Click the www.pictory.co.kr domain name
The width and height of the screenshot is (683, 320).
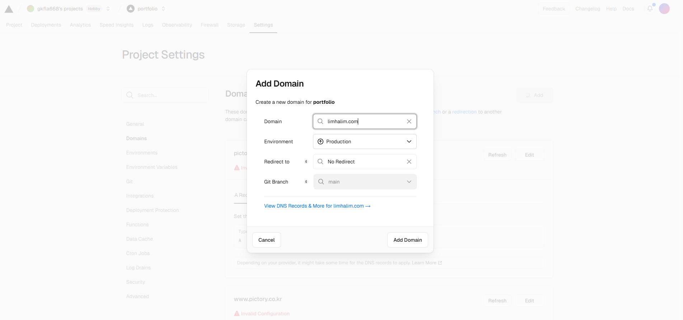click(258, 299)
